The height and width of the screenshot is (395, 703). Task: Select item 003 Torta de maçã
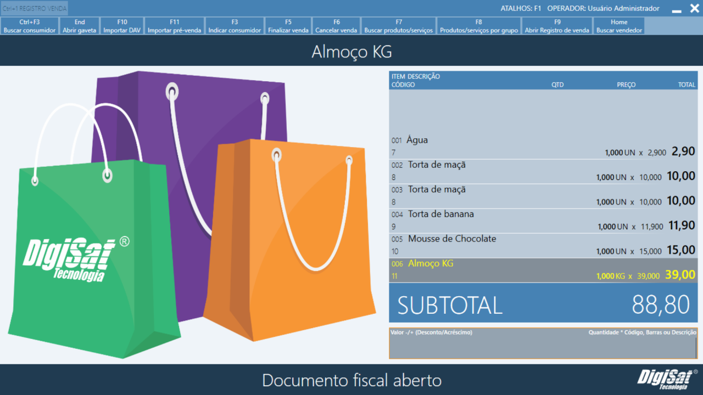[544, 196]
